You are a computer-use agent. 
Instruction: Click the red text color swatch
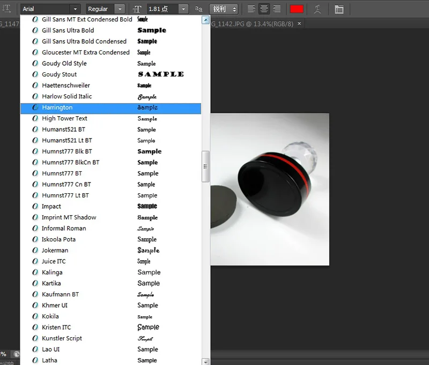pos(297,9)
